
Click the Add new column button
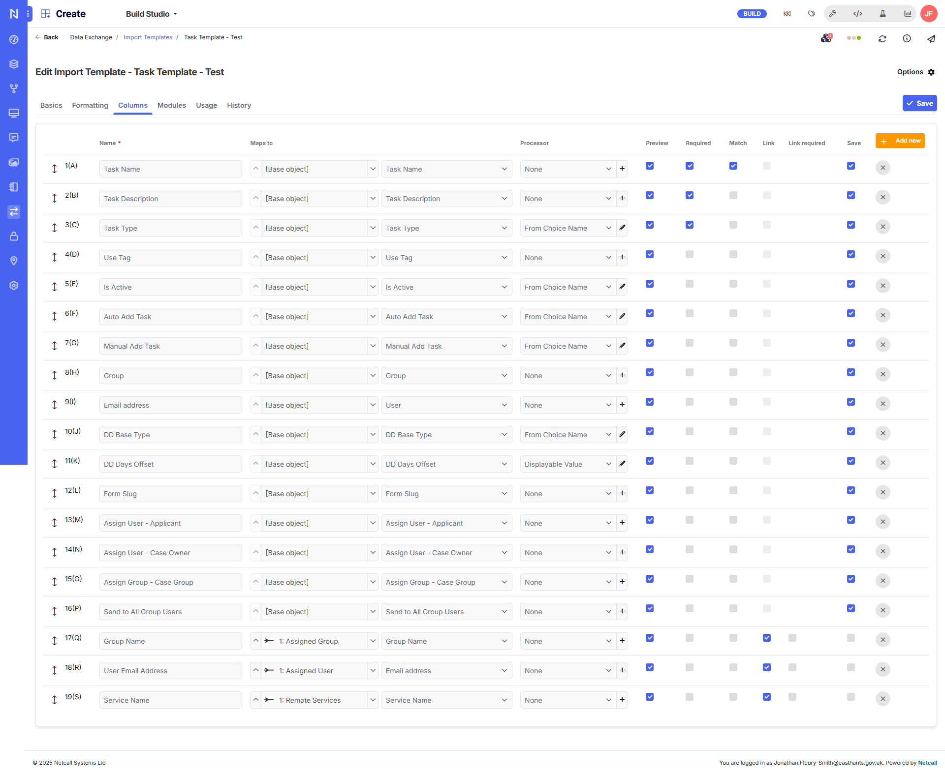click(x=900, y=141)
